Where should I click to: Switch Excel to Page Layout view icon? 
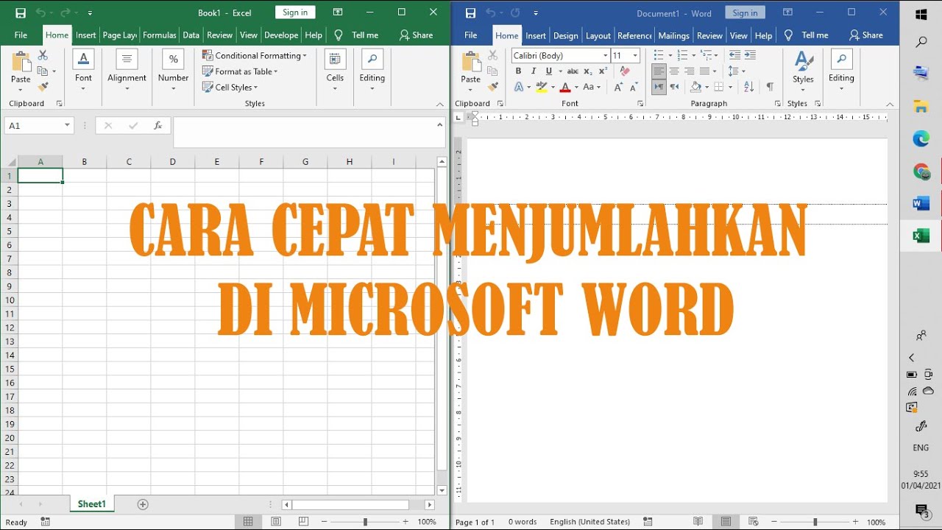(x=276, y=522)
